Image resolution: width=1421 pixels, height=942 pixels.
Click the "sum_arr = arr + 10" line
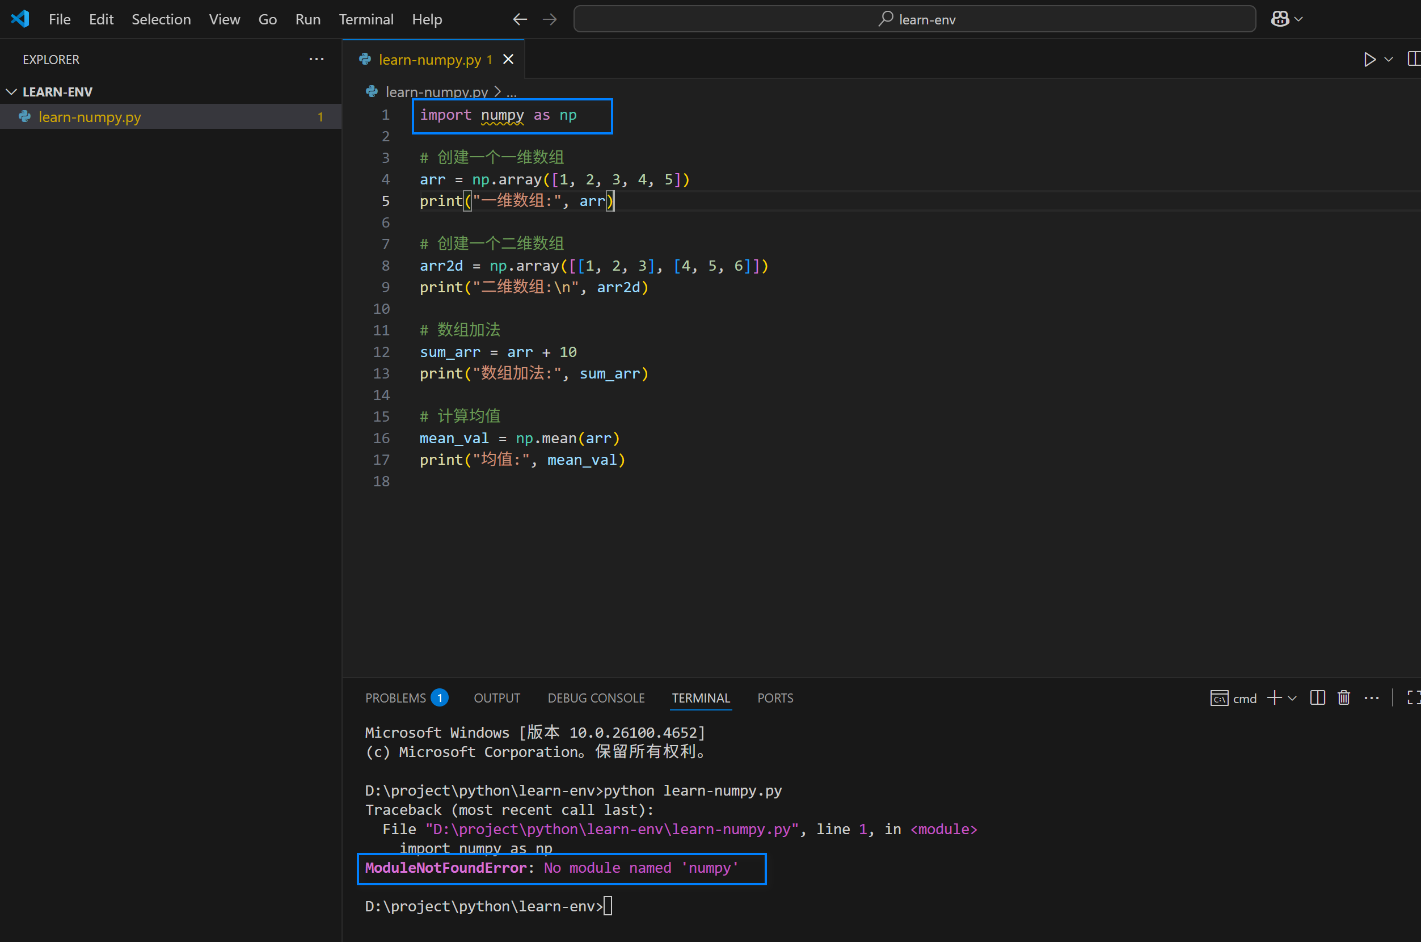(x=498, y=351)
